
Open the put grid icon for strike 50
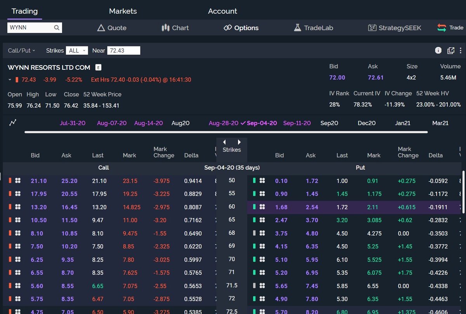coord(262,181)
